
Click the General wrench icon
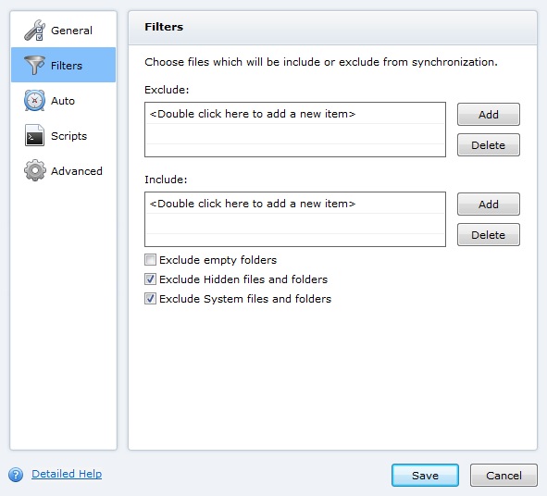point(34,30)
